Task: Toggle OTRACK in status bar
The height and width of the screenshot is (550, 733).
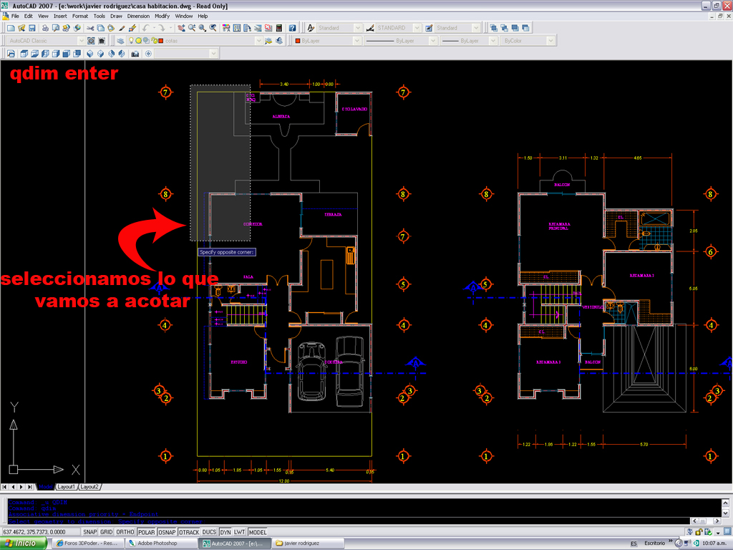Action: coord(189,532)
